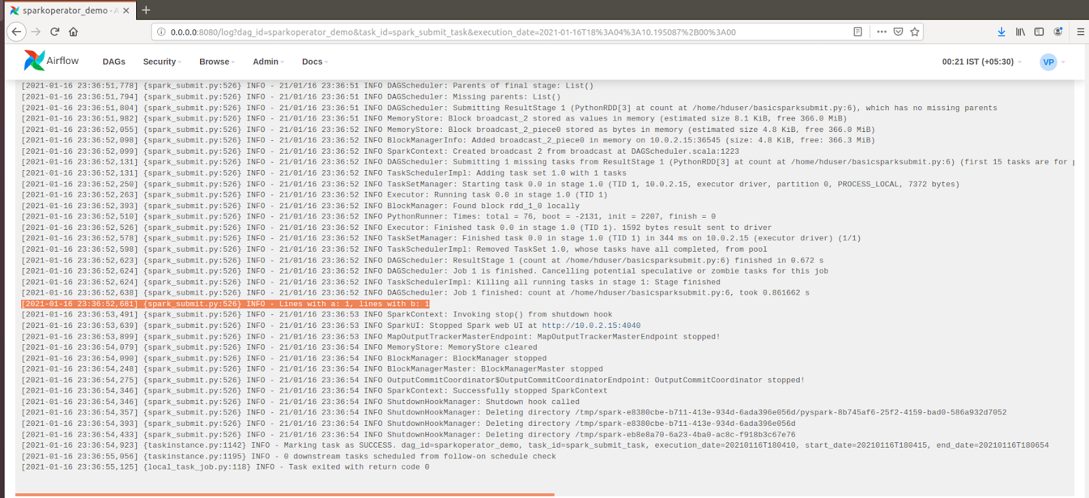Viewport: 1089px width, 498px height.
Task: Open the downloads panel
Action: [x=1001, y=31]
